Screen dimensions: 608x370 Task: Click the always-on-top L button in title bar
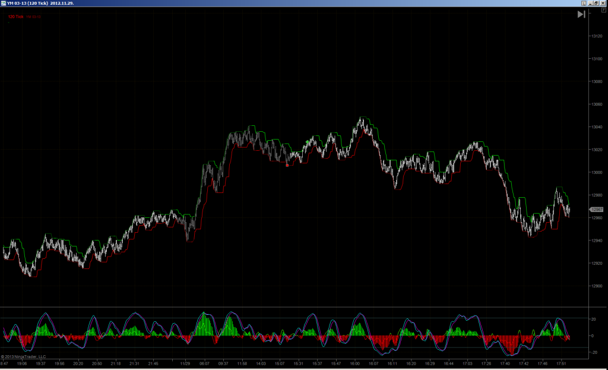coord(584,3)
